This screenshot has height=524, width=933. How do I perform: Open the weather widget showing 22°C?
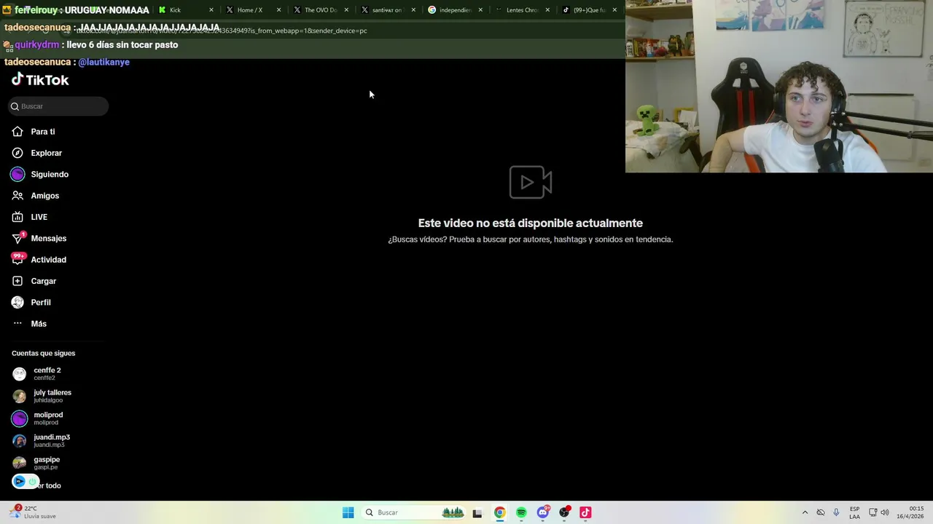(x=34, y=512)
